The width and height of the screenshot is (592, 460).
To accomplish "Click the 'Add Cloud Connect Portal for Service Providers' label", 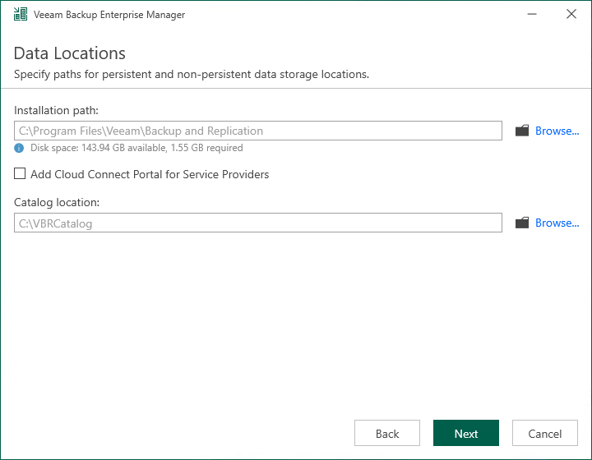I will click(x=150, y=174).
